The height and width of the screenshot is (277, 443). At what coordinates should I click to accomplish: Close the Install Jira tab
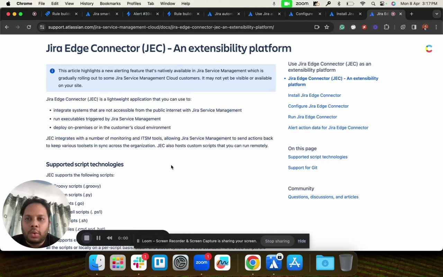(360, 14)
